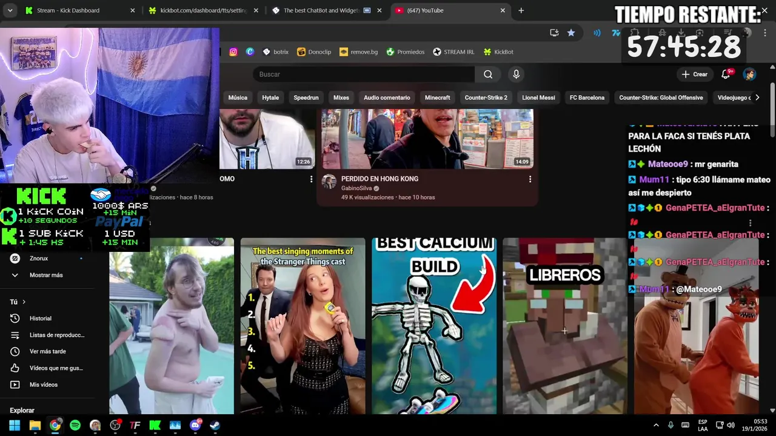Select the Lionel Messi chip
Viewport: 776px width, 436px height.
click(x=538, y=97)
